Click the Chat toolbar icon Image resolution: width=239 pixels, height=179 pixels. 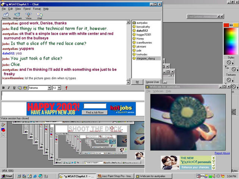point(40,16)
